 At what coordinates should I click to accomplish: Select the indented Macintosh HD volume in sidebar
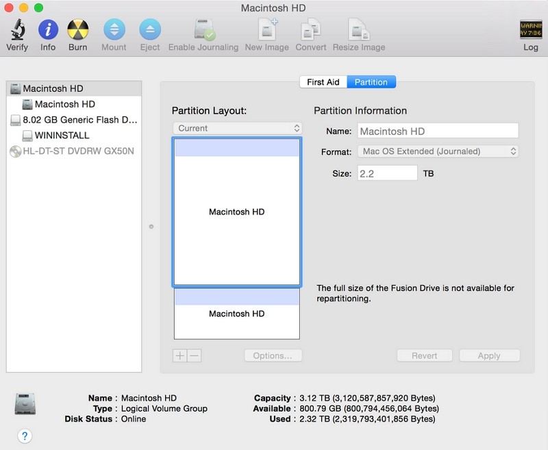point(74,104)
